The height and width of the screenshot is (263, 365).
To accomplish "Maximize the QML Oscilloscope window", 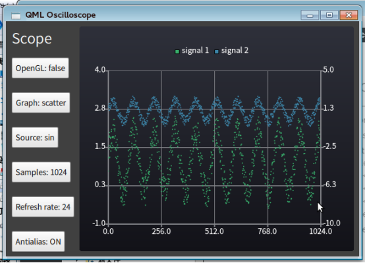I will coord(329,15).
